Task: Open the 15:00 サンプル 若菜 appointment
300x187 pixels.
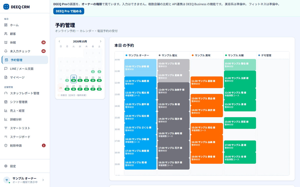Action: click(x=240, y=123)
